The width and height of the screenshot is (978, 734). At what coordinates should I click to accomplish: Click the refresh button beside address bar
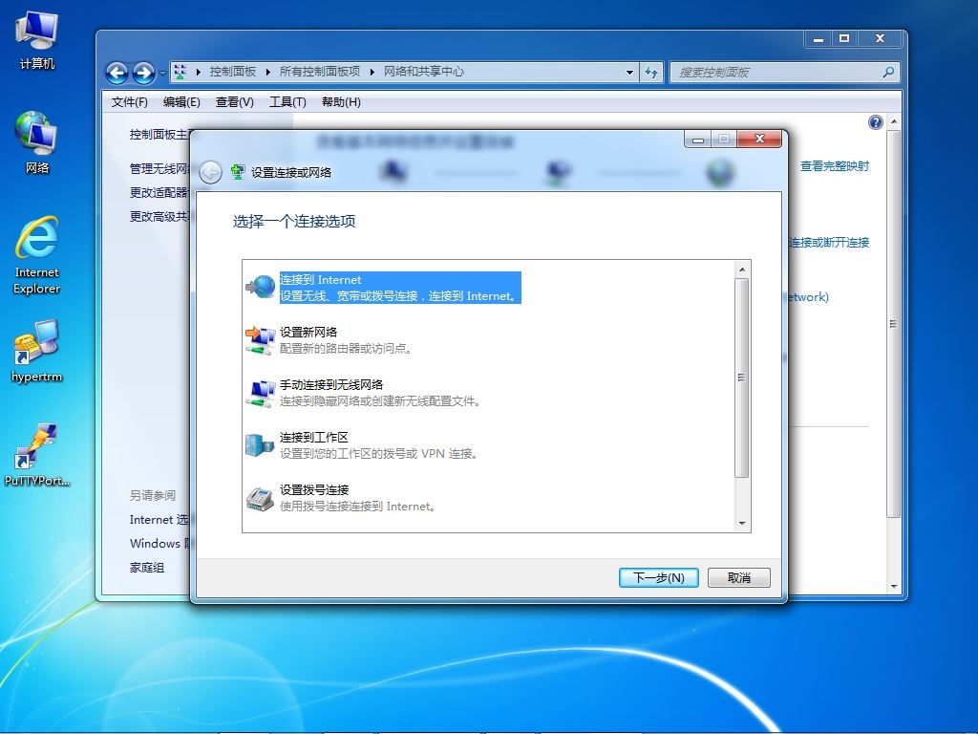point(651,72)
